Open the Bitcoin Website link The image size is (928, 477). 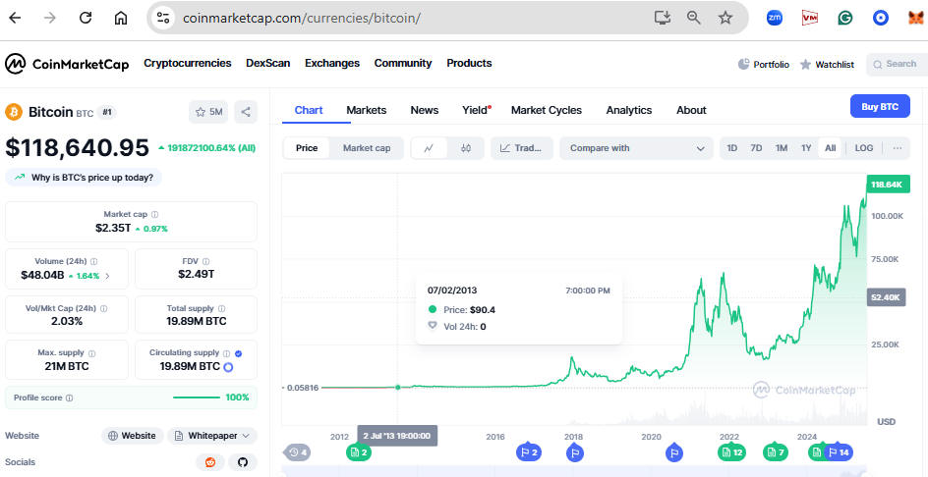133,436
